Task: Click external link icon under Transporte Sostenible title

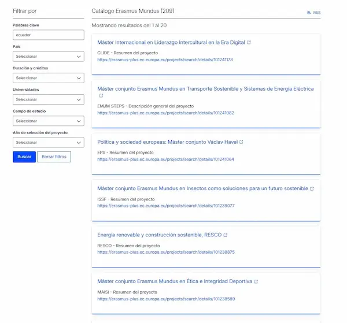Action: click(x=101, y=96)
